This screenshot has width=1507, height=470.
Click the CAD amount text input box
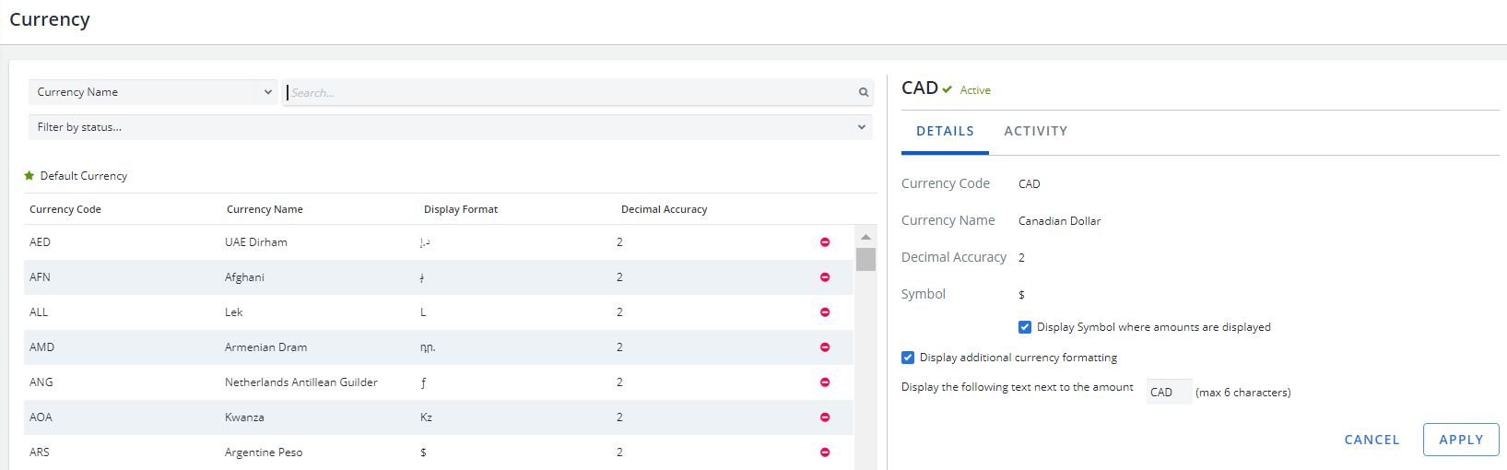(1169, 392)
